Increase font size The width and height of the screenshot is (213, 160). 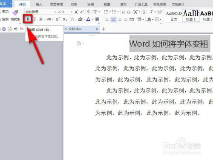point(76,12)
